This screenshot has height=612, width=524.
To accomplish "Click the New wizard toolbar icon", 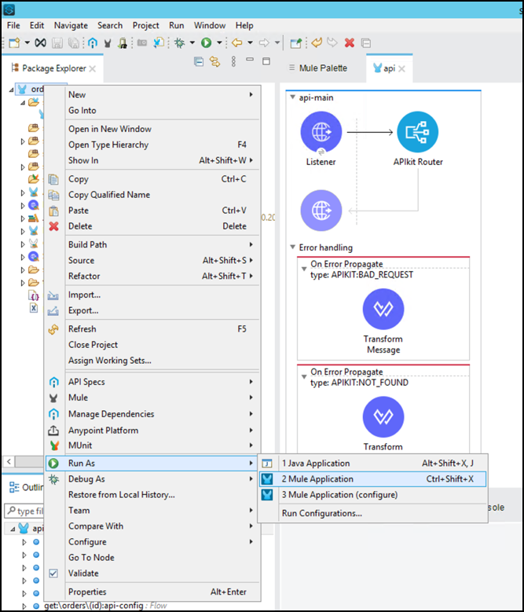I will coord(14,42).
